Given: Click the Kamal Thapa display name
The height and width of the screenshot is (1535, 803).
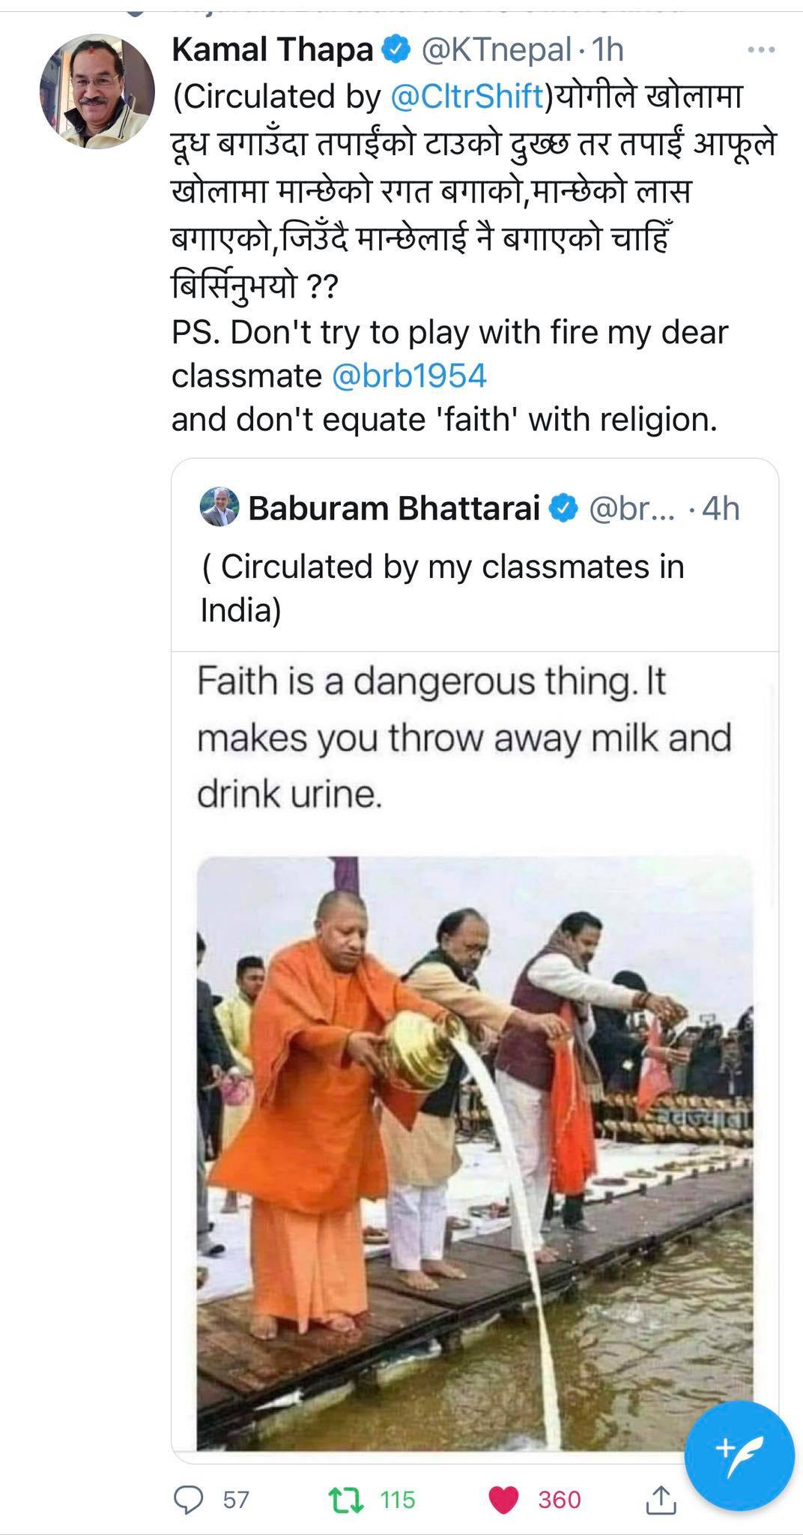Looking at the screenshot, I should point(273,50).
